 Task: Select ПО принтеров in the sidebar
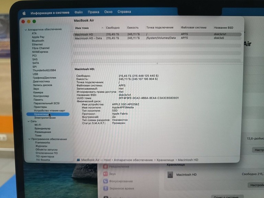pos(45,157)
